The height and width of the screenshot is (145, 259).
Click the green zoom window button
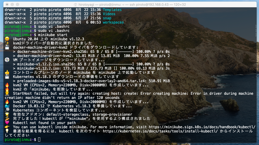point(17,4)
